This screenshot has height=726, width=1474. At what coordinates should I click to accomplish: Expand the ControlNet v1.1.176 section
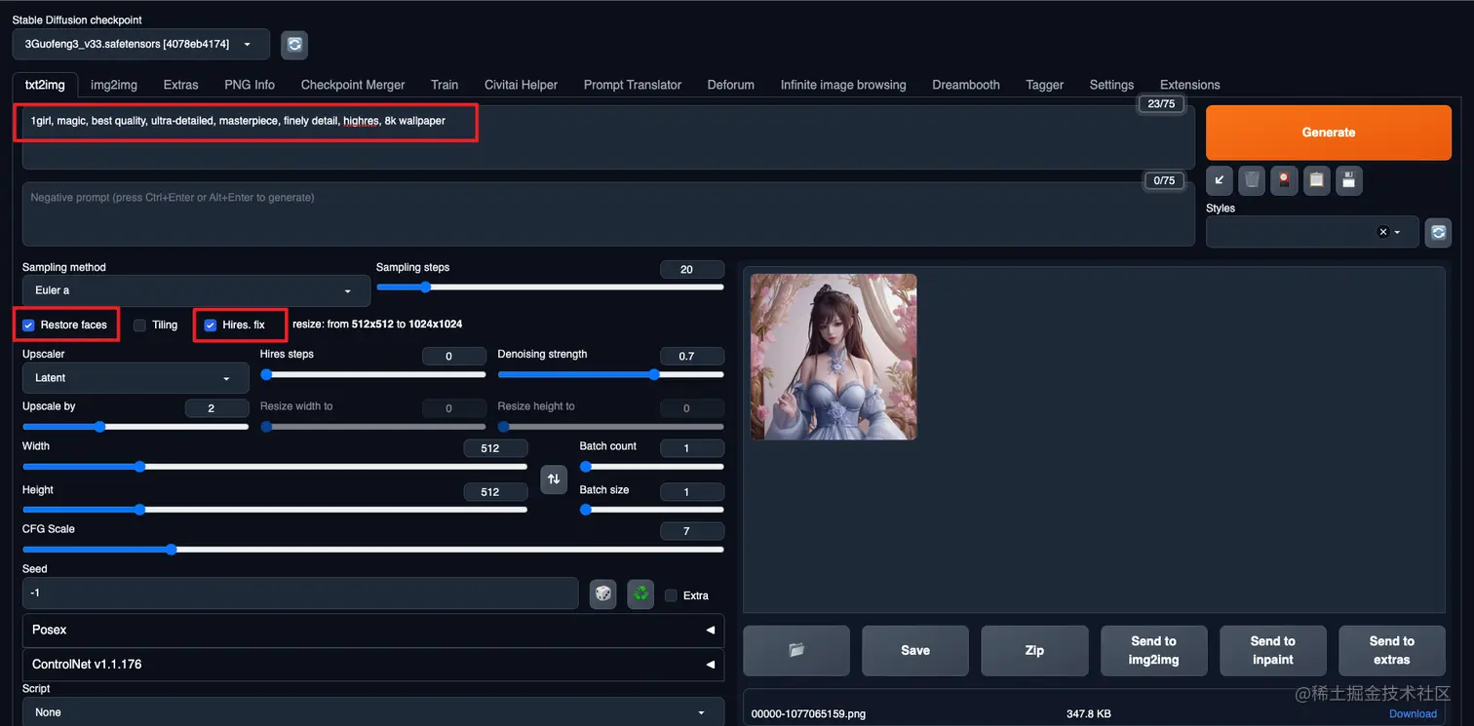click(373, 664)
